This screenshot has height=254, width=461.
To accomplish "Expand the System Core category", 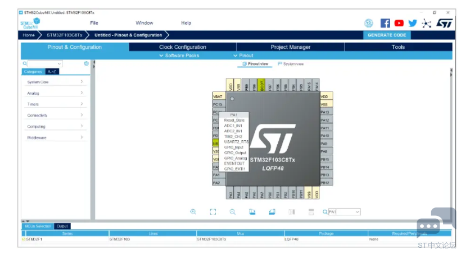I will tap(55, 82).
